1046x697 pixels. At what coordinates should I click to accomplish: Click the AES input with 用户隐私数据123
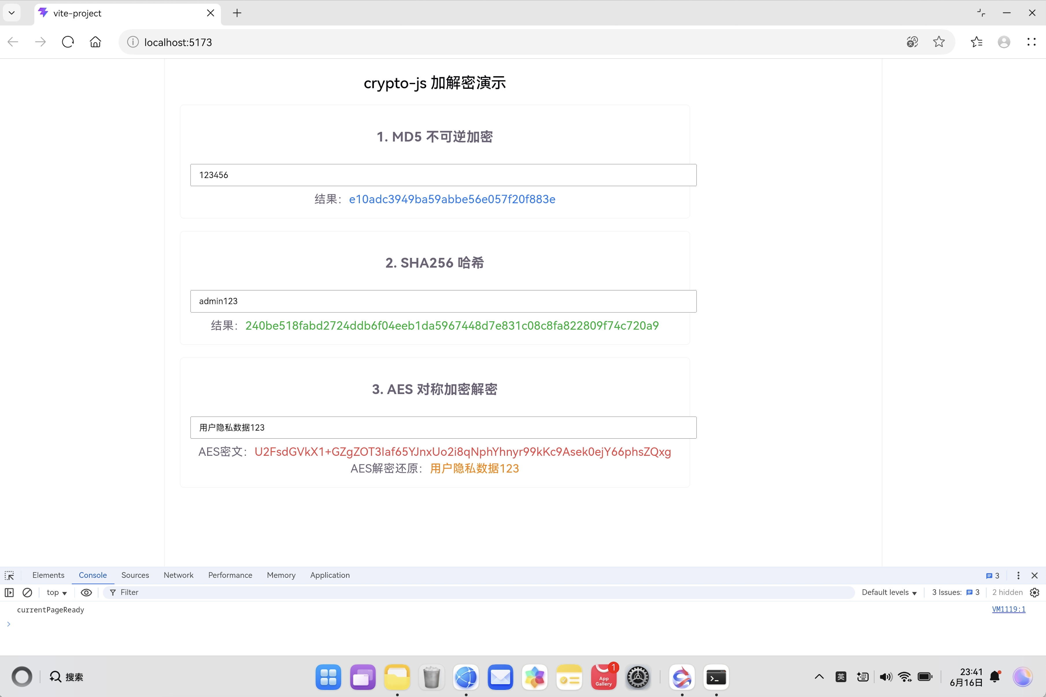pos(443,428)
